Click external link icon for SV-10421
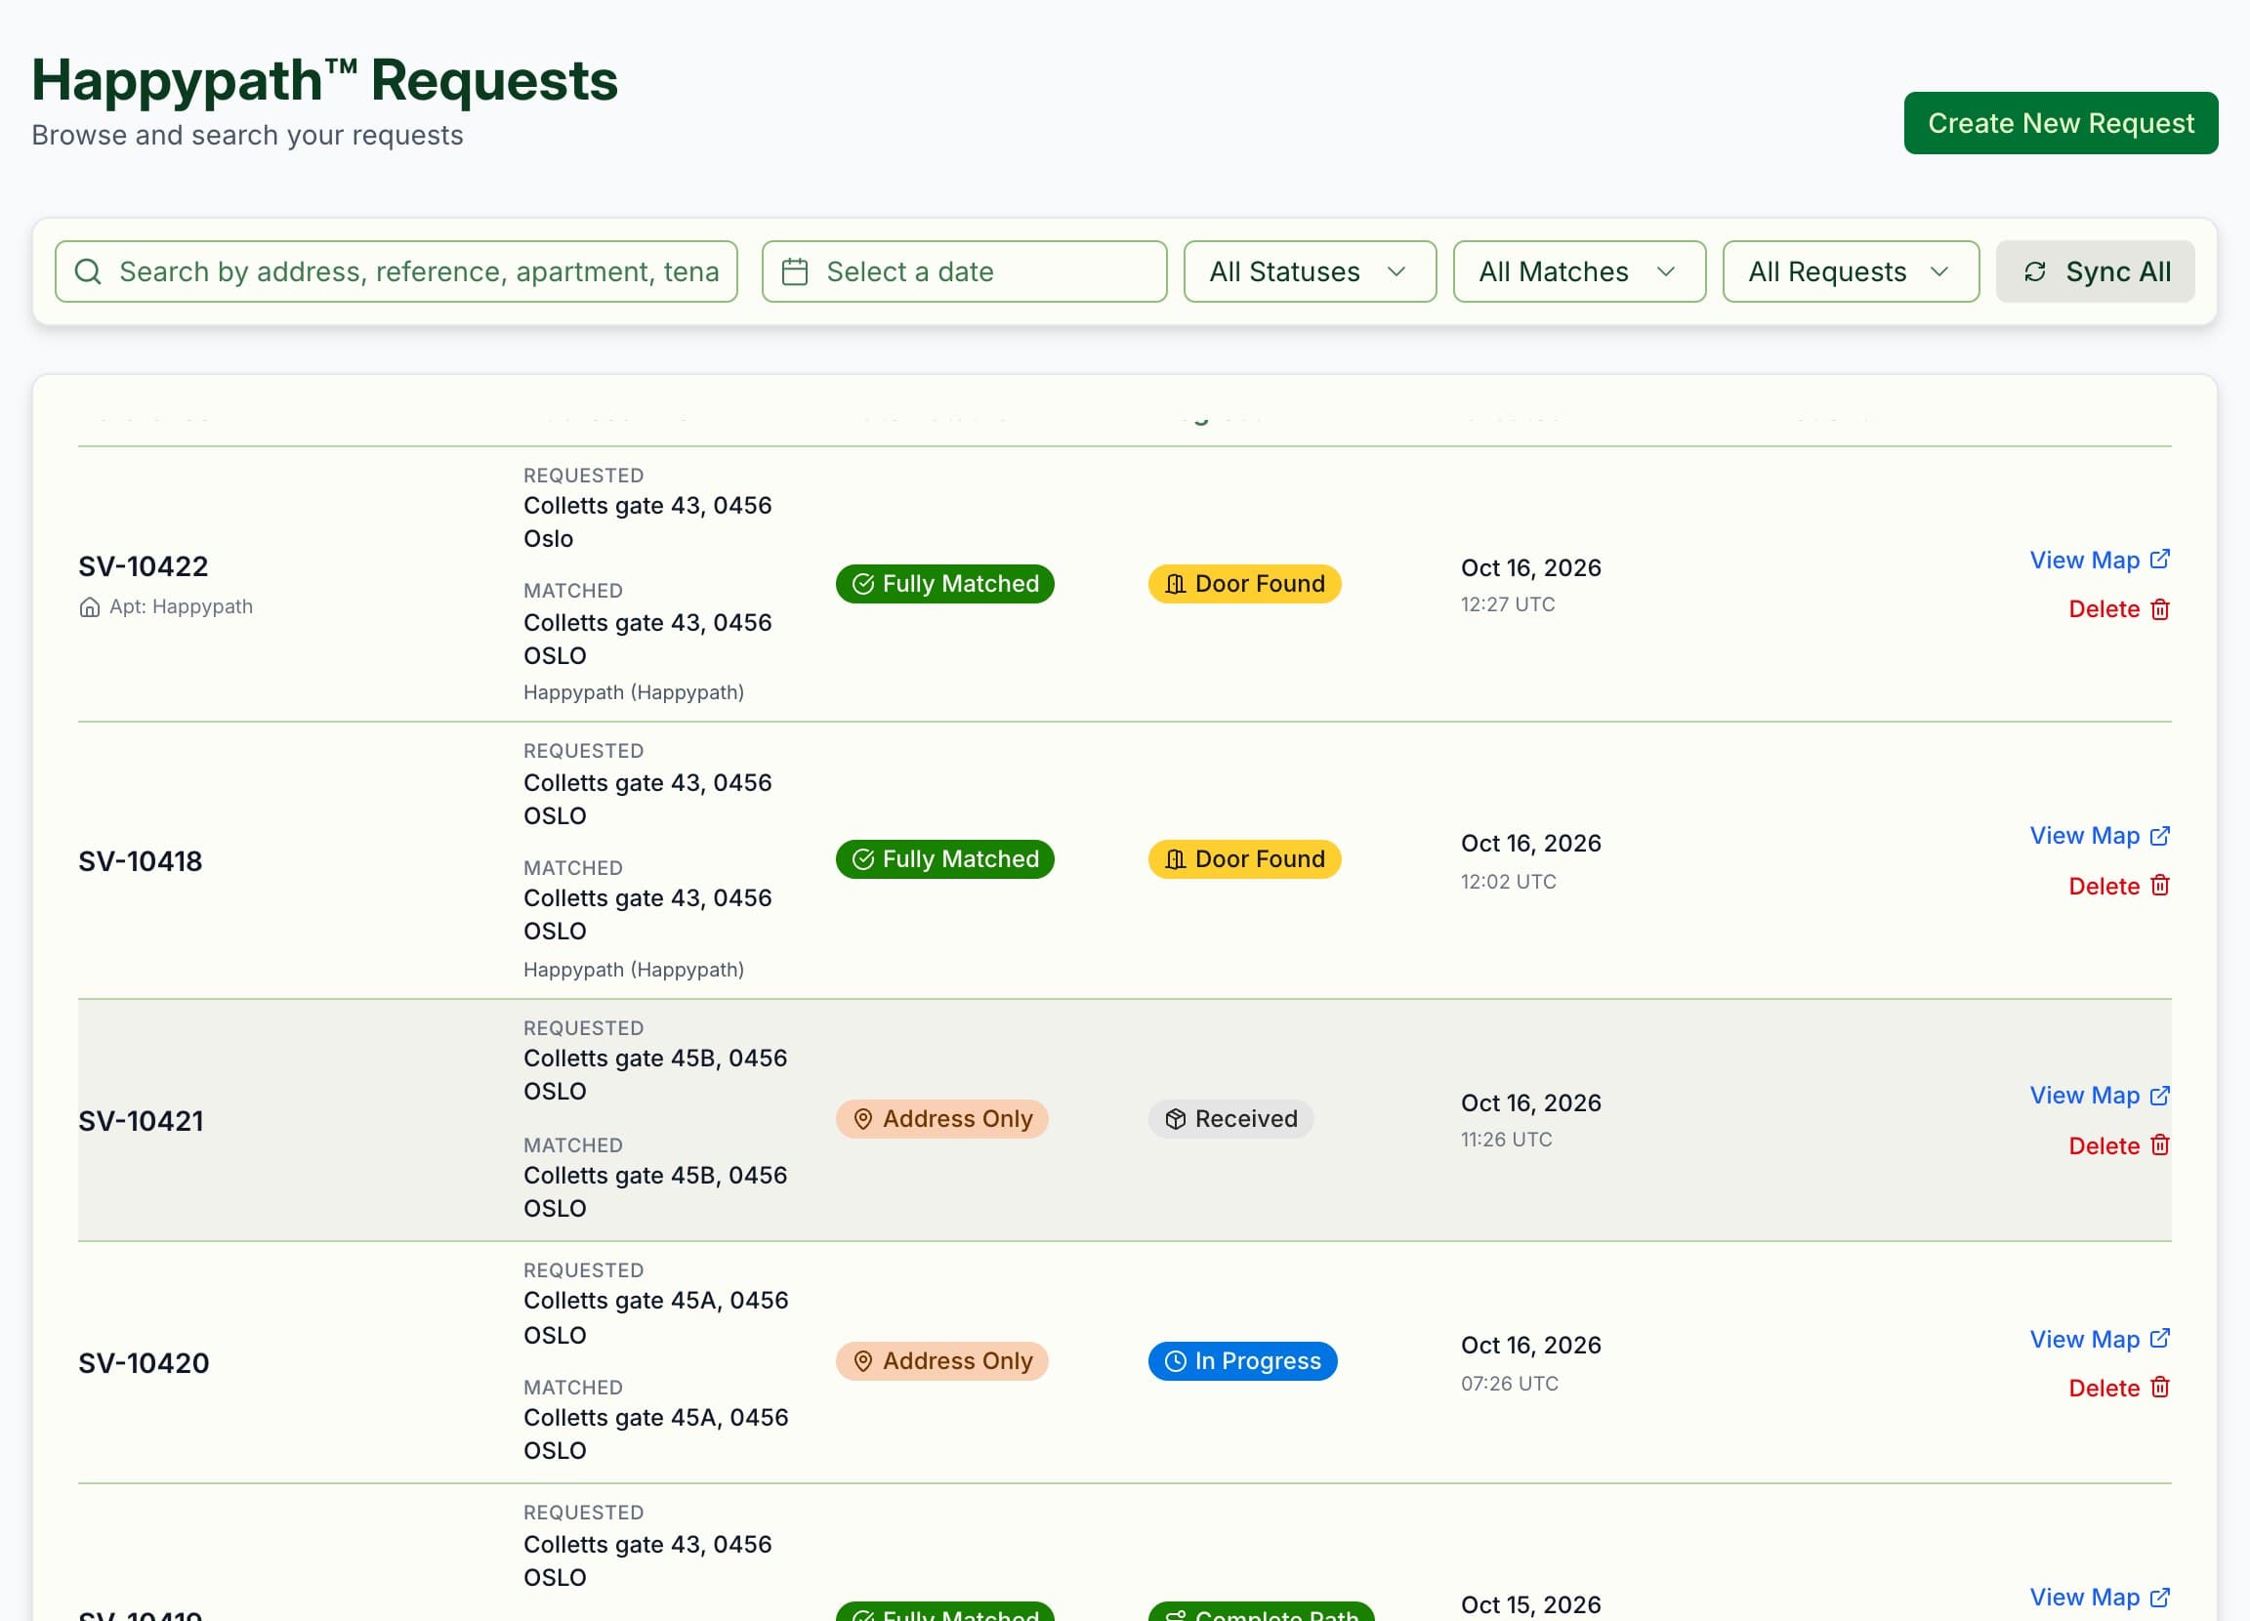2250x1621 pixels. pyautogui.click(x=2160, y=1096)
